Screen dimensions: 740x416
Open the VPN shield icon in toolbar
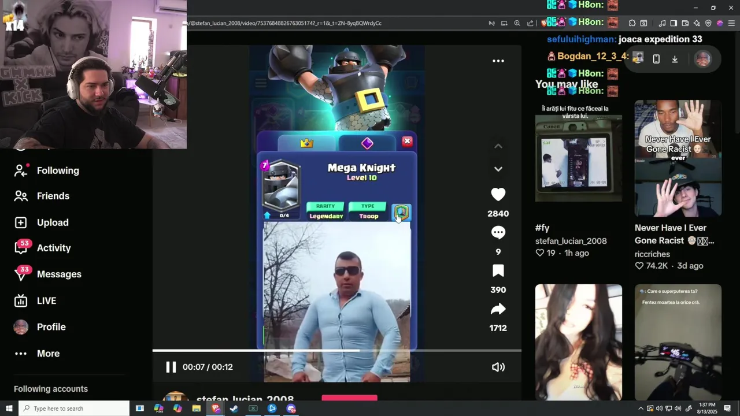pyautogui.click(x=708, y=23)
